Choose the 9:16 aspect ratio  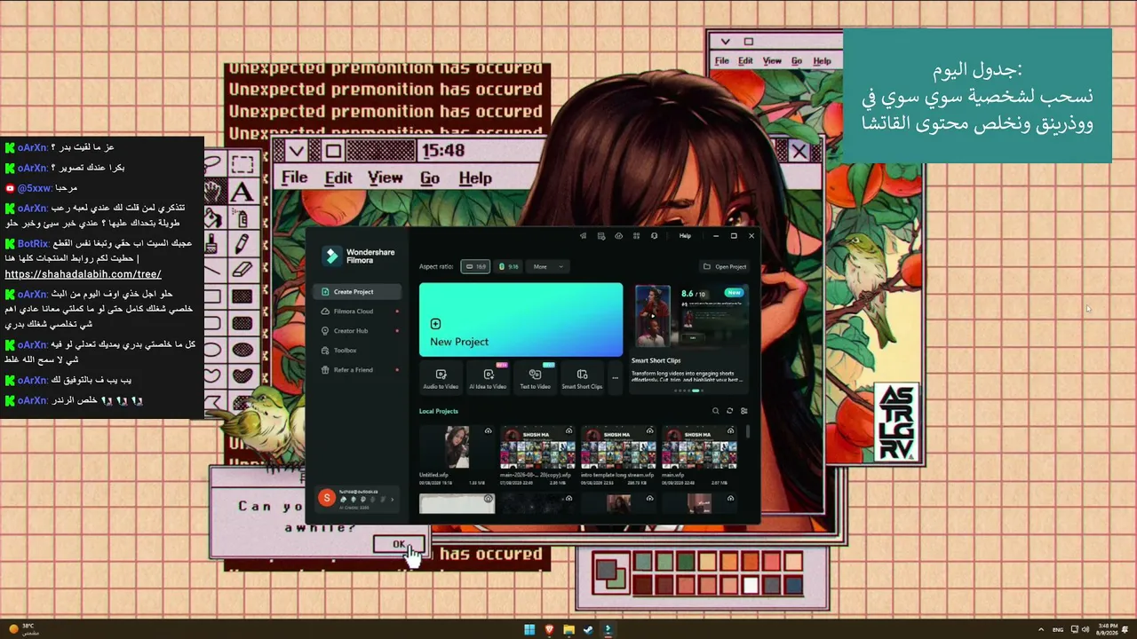click(x=509, y=266)
